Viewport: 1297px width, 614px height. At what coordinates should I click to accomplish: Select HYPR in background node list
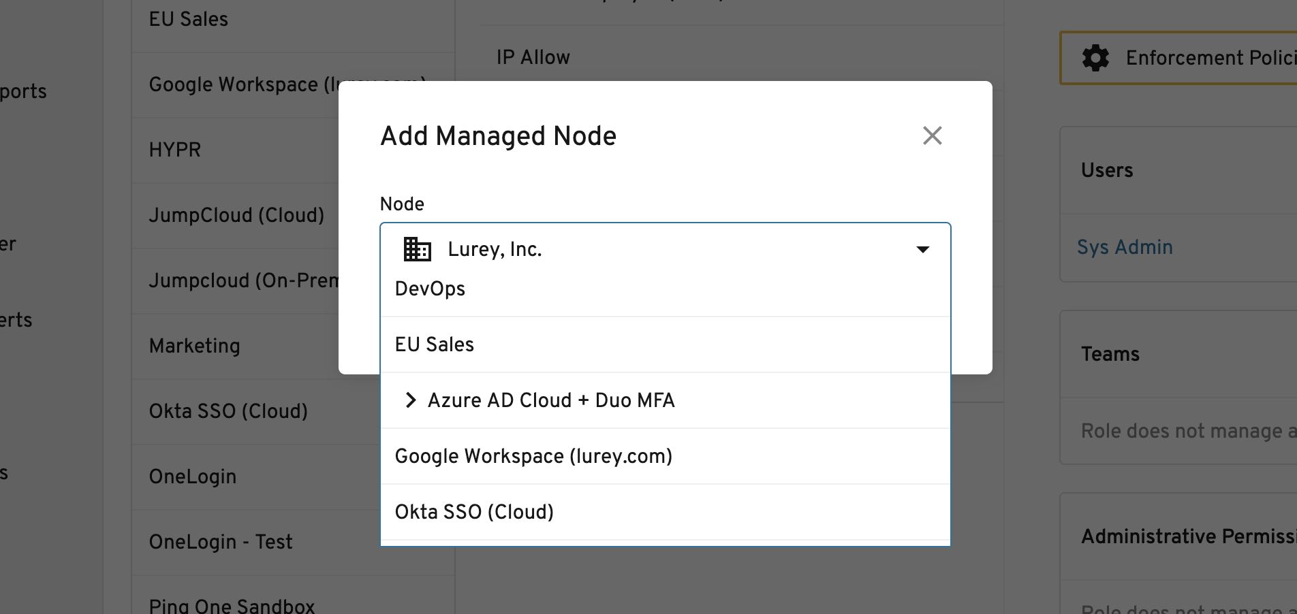tap(236, 150)
